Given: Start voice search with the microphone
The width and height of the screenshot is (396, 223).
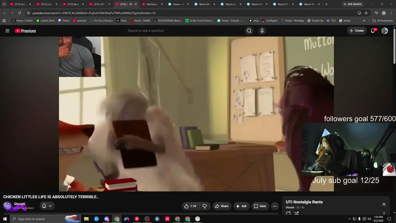Looking at the screenshot, I should (x=262, y=31).
